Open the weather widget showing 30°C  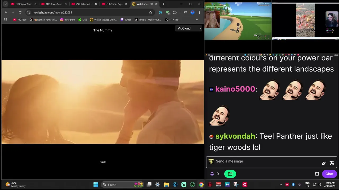pos(16,184)
